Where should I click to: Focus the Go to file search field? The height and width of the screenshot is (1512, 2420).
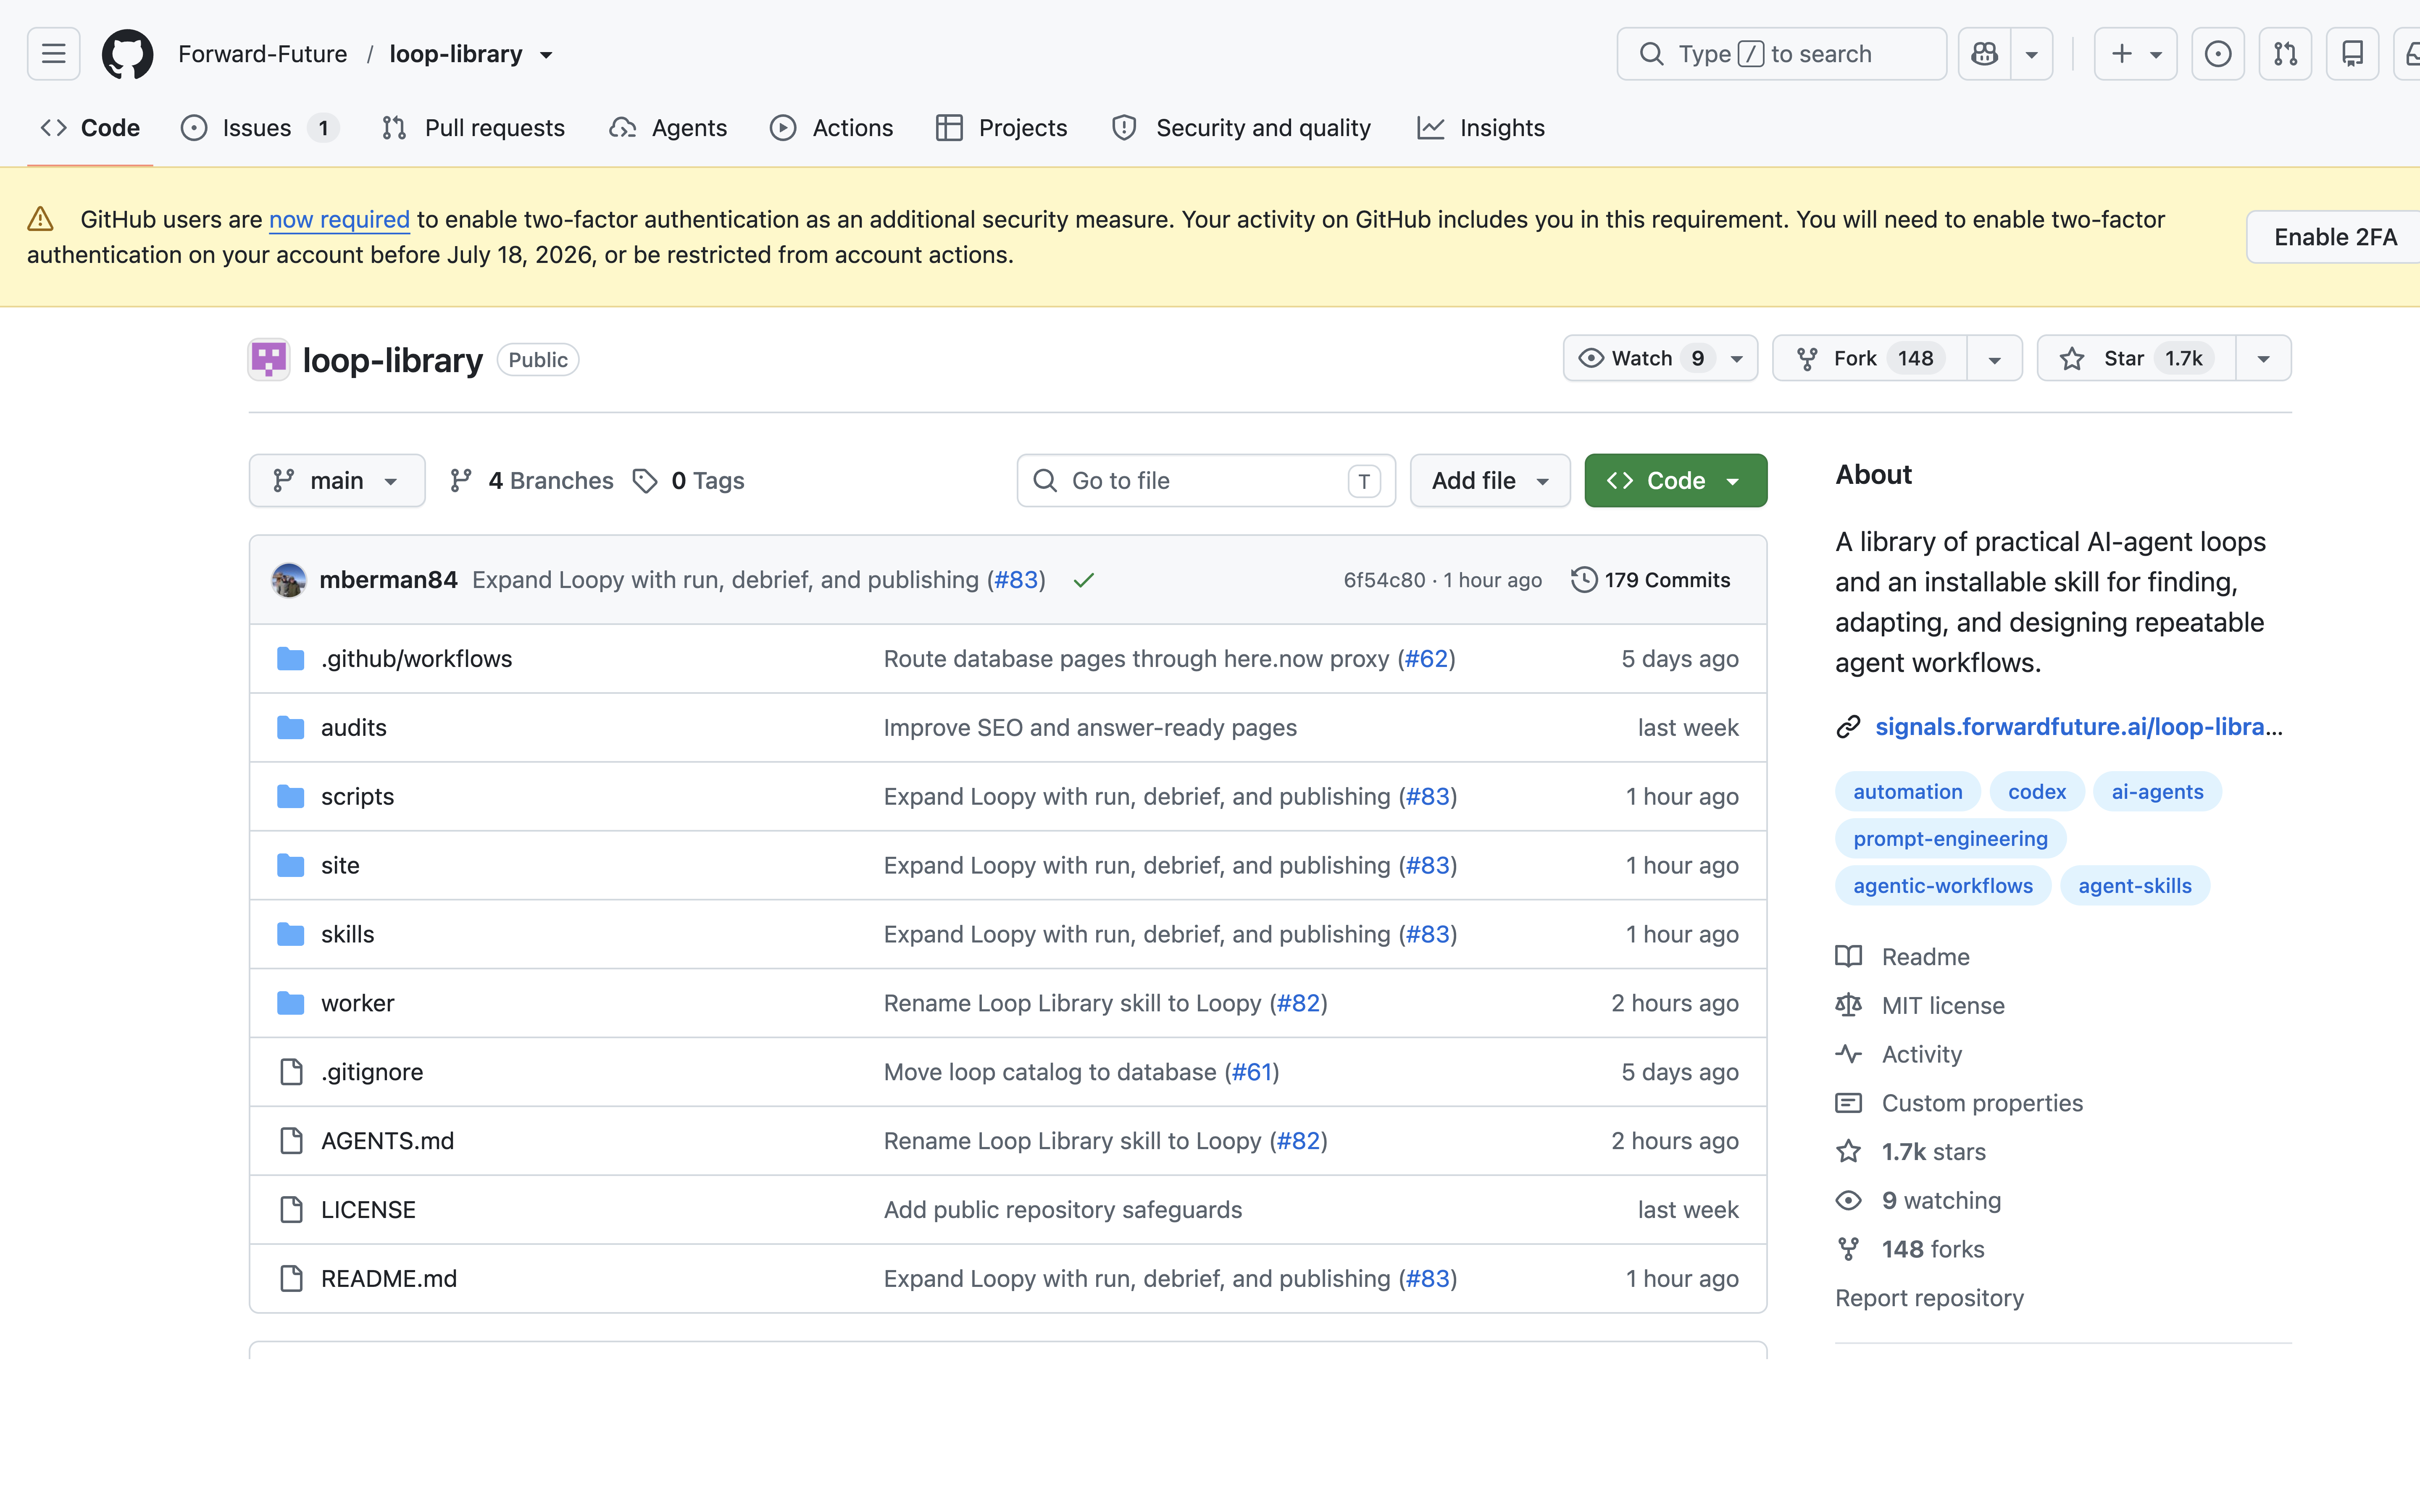click(x=1206, y=481)
